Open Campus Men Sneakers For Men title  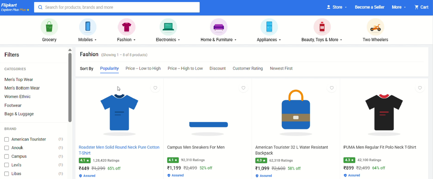(x=196, y=147)
